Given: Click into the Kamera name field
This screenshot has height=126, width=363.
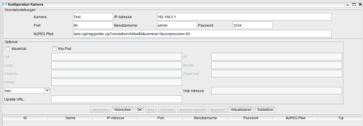Looking at the screenshot, I should (x=93, y=17).
